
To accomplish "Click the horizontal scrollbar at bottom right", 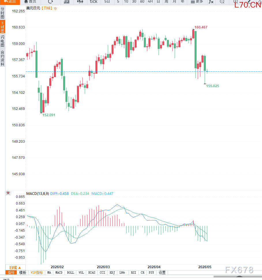I will (x=238, y=277).
